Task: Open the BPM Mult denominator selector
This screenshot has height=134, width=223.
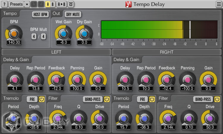Action: point(43,36)
